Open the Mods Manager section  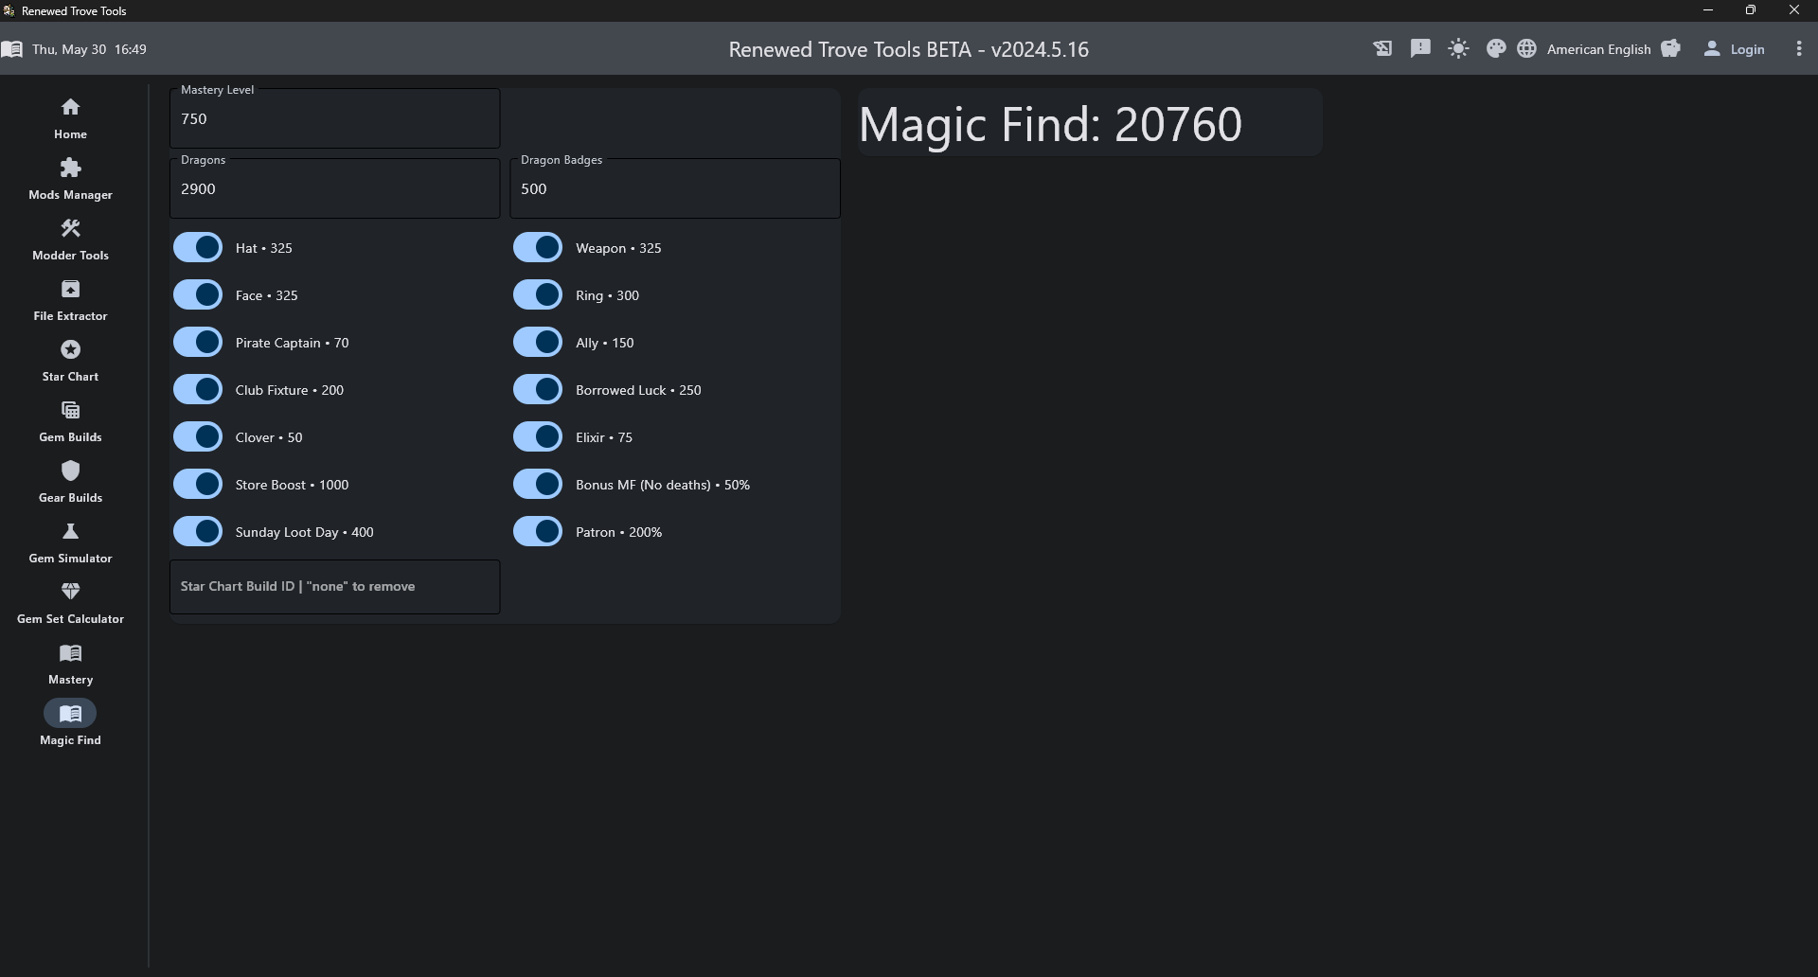tap(70, 178)
